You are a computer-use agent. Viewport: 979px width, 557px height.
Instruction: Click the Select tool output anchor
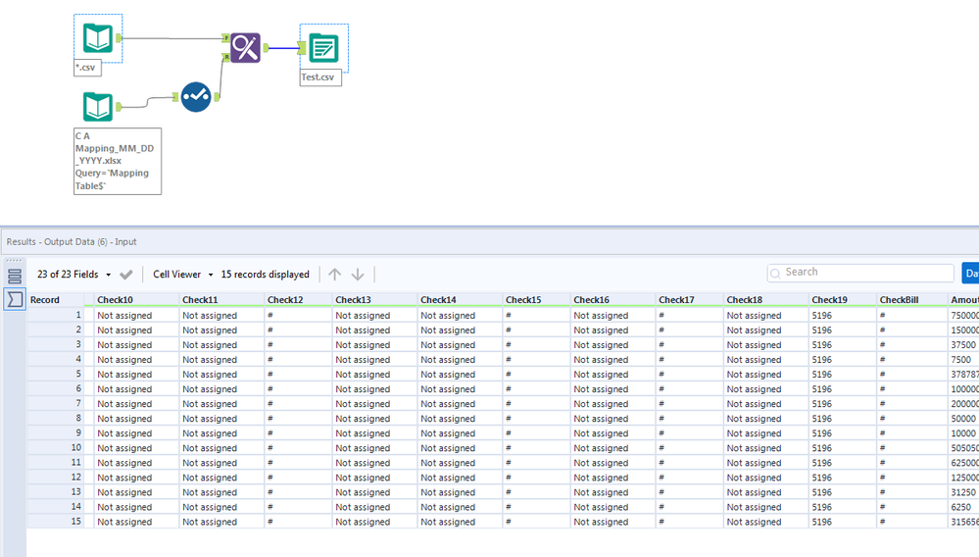(x=217, y=97)
